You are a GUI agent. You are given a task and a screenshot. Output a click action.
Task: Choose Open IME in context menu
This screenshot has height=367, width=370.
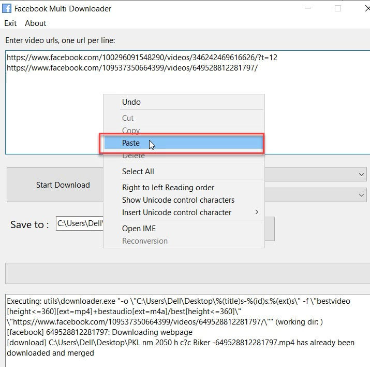click(x=184, y=228)
